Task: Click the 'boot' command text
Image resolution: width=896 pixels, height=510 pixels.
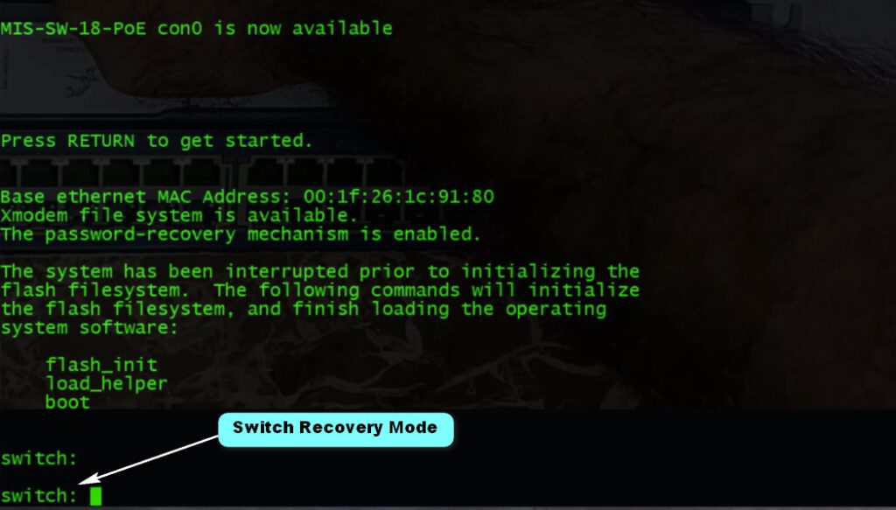Action: click(x=67, y=402)
